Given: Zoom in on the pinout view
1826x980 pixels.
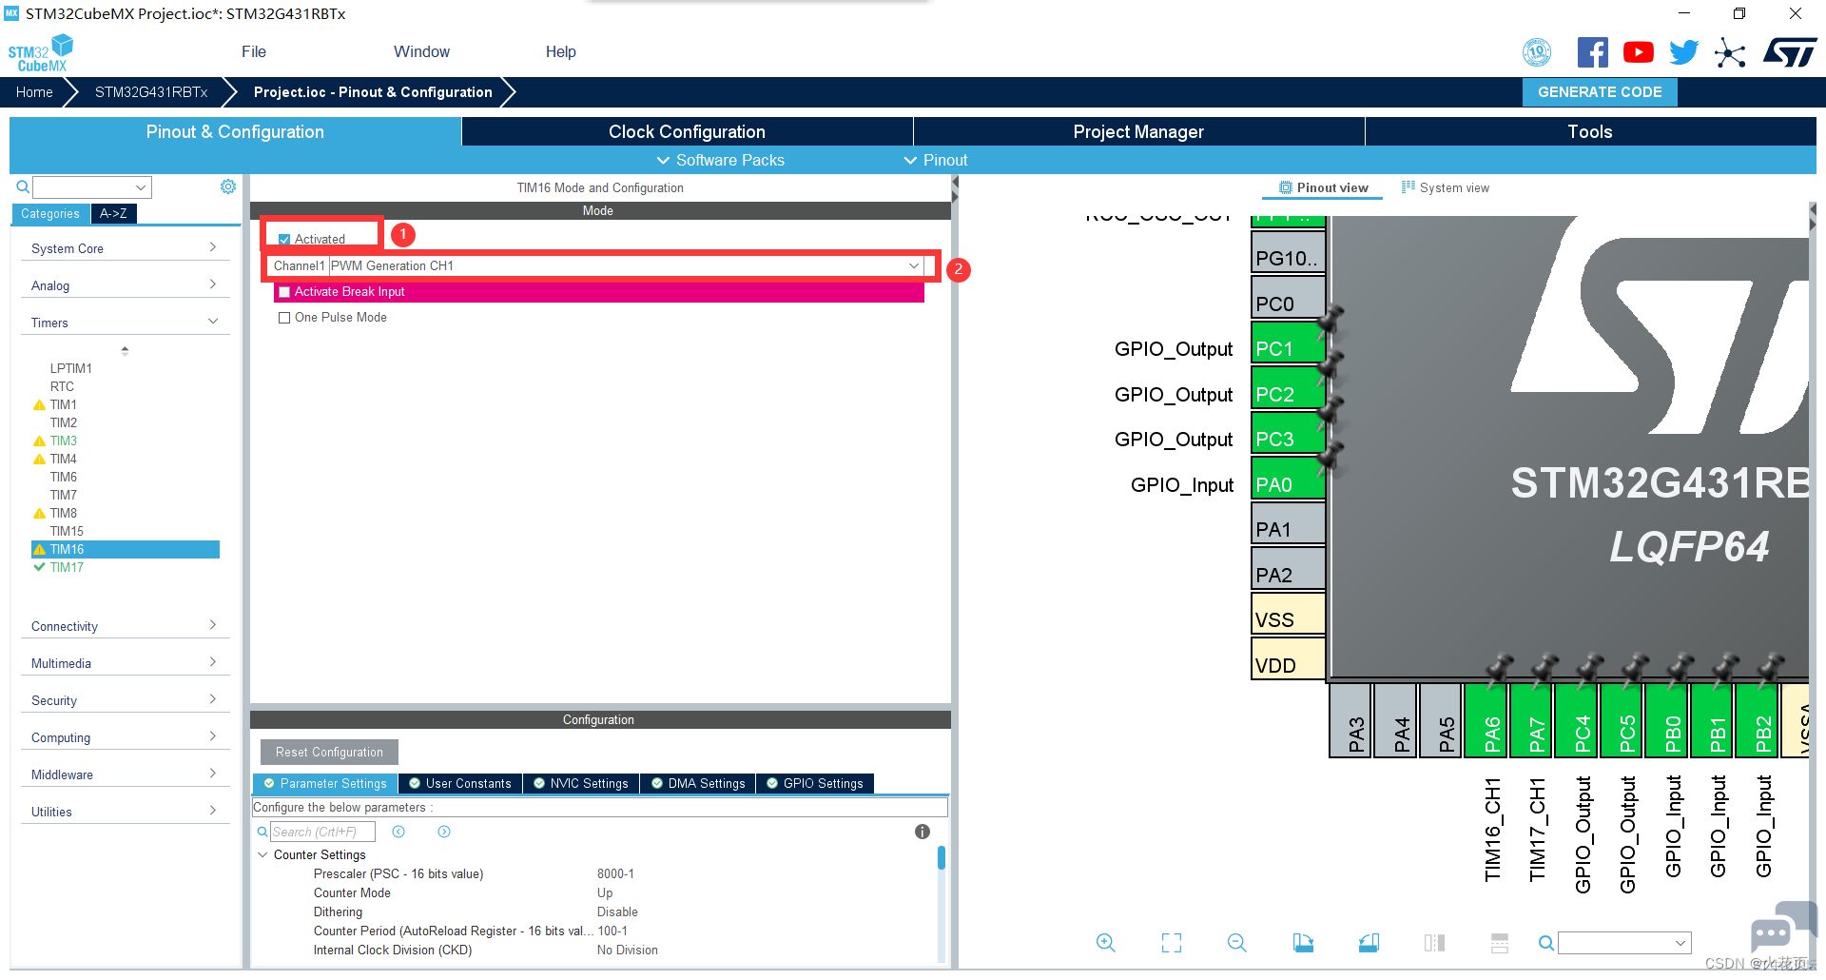Looking at the screenshot, I should point(1105,942).
